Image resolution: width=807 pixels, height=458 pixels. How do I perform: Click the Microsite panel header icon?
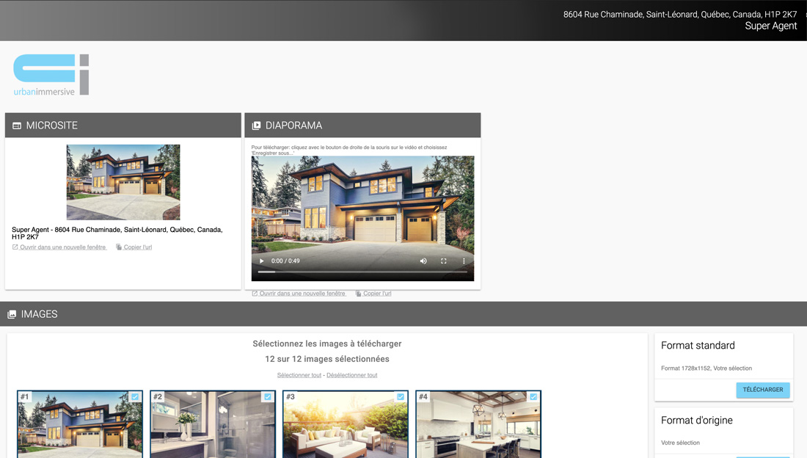coord(17,126)
